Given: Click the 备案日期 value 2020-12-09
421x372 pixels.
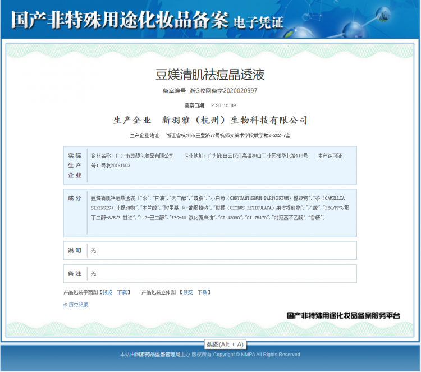Looking at the screenshot, I should click(223, 105).
